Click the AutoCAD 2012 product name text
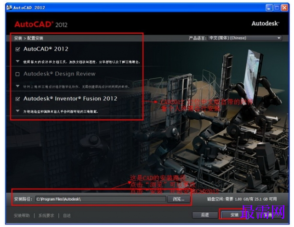The width and height of the screenshot is (294, 227). coord(46,49)
